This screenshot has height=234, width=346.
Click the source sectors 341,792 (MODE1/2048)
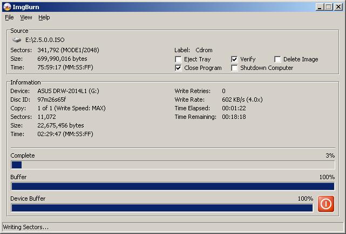pyautogui.click(x=68, y=50)
